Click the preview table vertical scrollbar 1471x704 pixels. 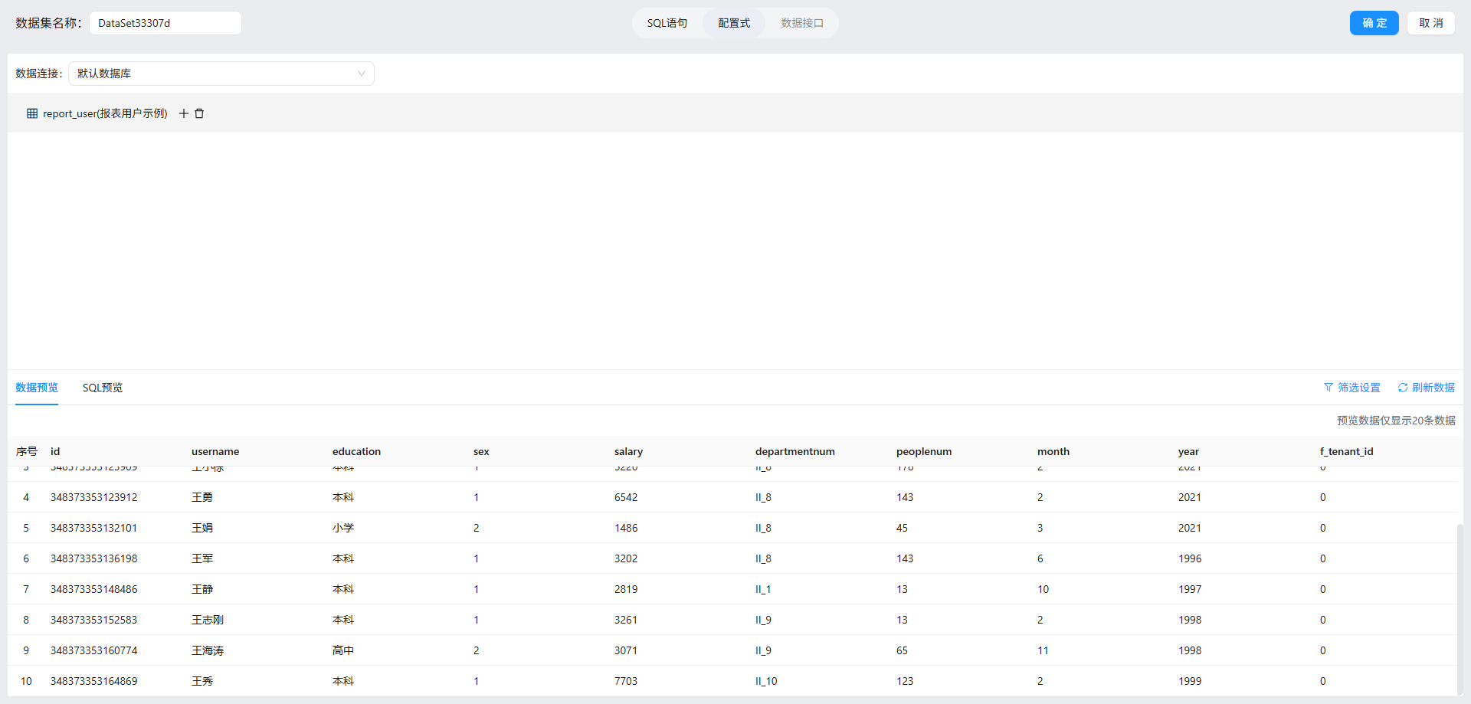(x=1460, y=605)
